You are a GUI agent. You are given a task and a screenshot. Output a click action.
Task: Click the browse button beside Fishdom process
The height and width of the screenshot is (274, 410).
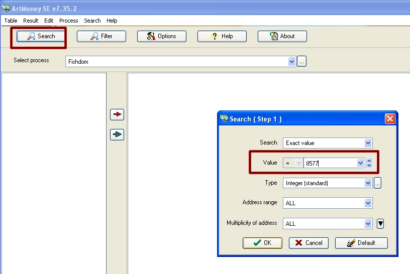(302, 62)
